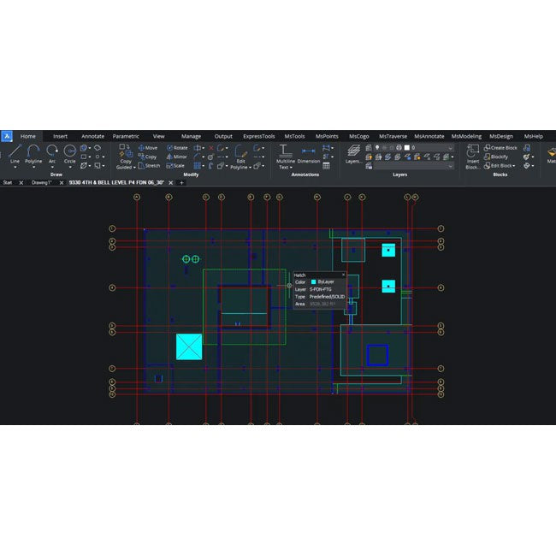Click the Rotate tool in Modify

(176, 148)
